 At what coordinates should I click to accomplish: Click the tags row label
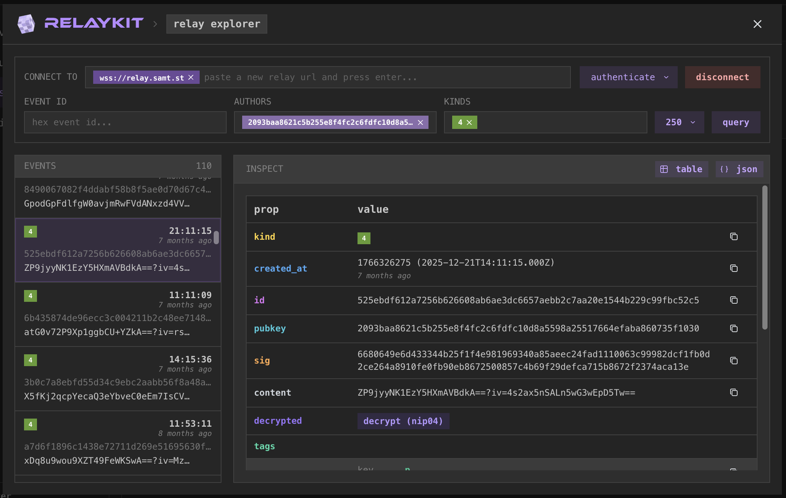point(264,446)
